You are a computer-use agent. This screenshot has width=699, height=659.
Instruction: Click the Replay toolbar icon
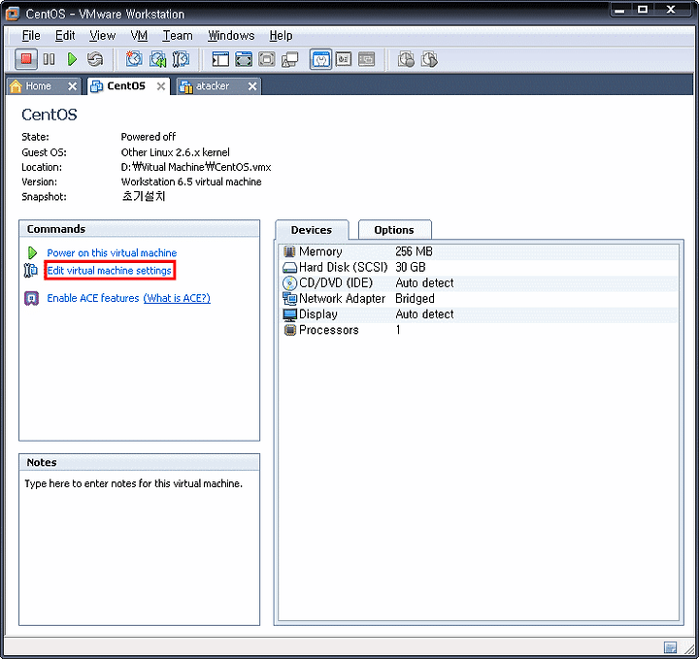click(x=429, y=59)
